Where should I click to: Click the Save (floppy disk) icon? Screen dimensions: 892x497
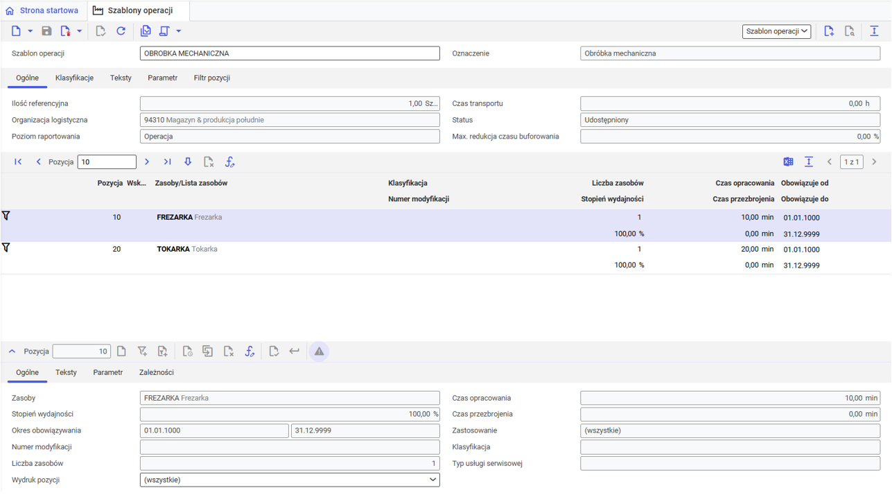[46, 31]
